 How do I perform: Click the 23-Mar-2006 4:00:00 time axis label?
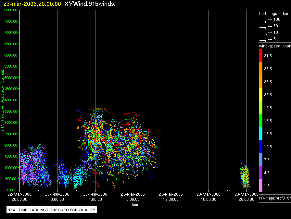point(95,197)
